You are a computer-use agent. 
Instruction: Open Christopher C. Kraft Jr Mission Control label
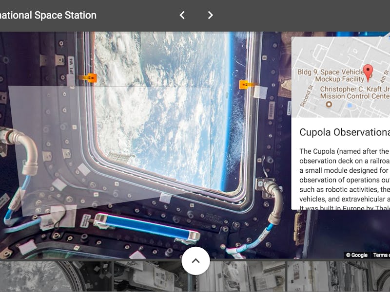point(354,92)
